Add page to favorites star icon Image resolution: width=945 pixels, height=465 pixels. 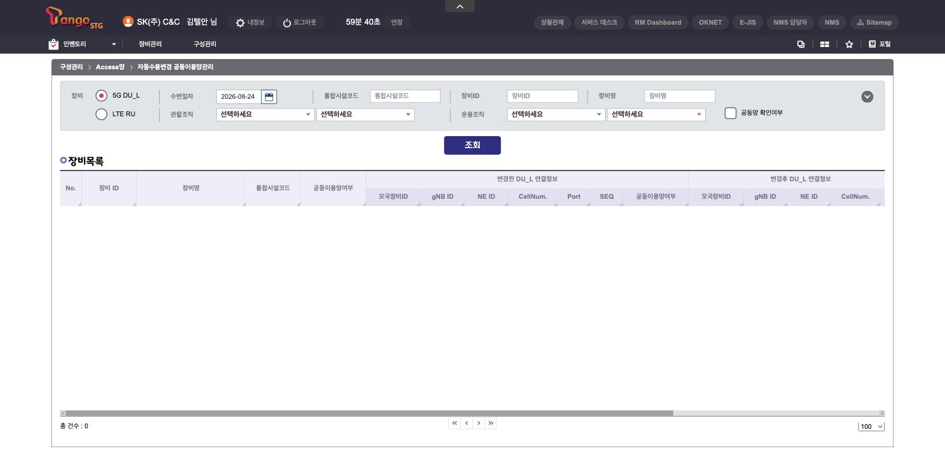pos(849,44)
